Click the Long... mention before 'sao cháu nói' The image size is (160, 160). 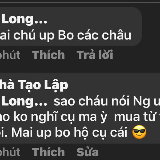tap(23, 102)
